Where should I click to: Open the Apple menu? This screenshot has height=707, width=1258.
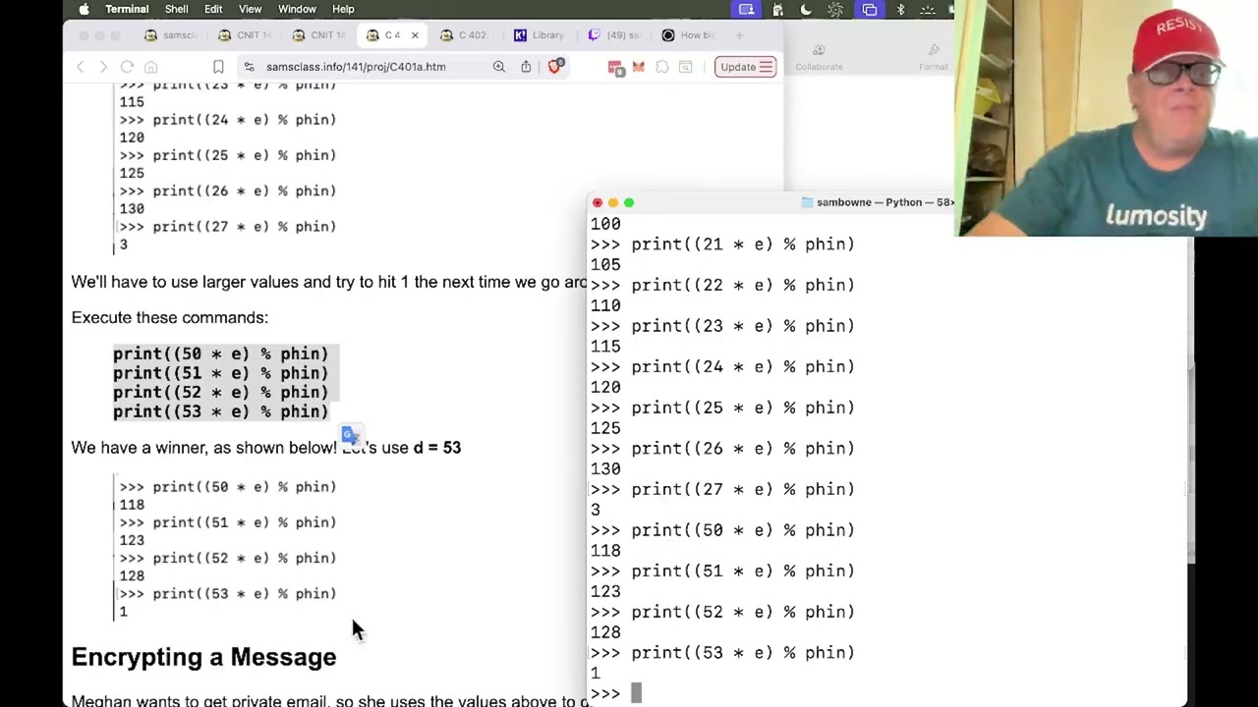point(84,10)
